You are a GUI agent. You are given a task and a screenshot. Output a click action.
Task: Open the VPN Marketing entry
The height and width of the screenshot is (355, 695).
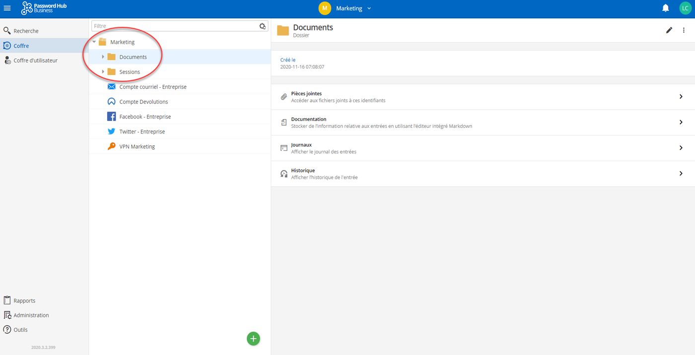[x=137, y=146]
